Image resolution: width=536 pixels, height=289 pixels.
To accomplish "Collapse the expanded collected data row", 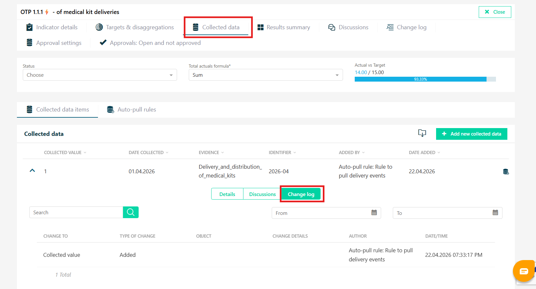I will click(x=32, y=171).
